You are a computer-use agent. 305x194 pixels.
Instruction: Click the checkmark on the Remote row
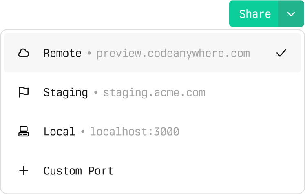[281, 54]
